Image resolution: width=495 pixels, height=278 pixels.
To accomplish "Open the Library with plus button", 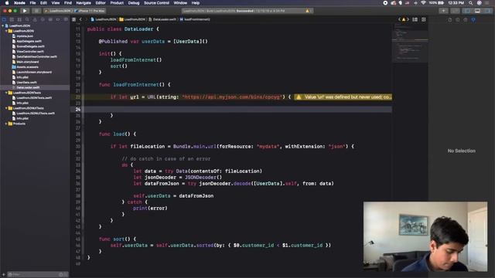I will (443, 11).
